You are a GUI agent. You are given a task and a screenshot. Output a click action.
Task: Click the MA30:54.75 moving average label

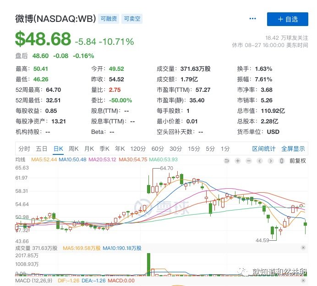(133, 159)
